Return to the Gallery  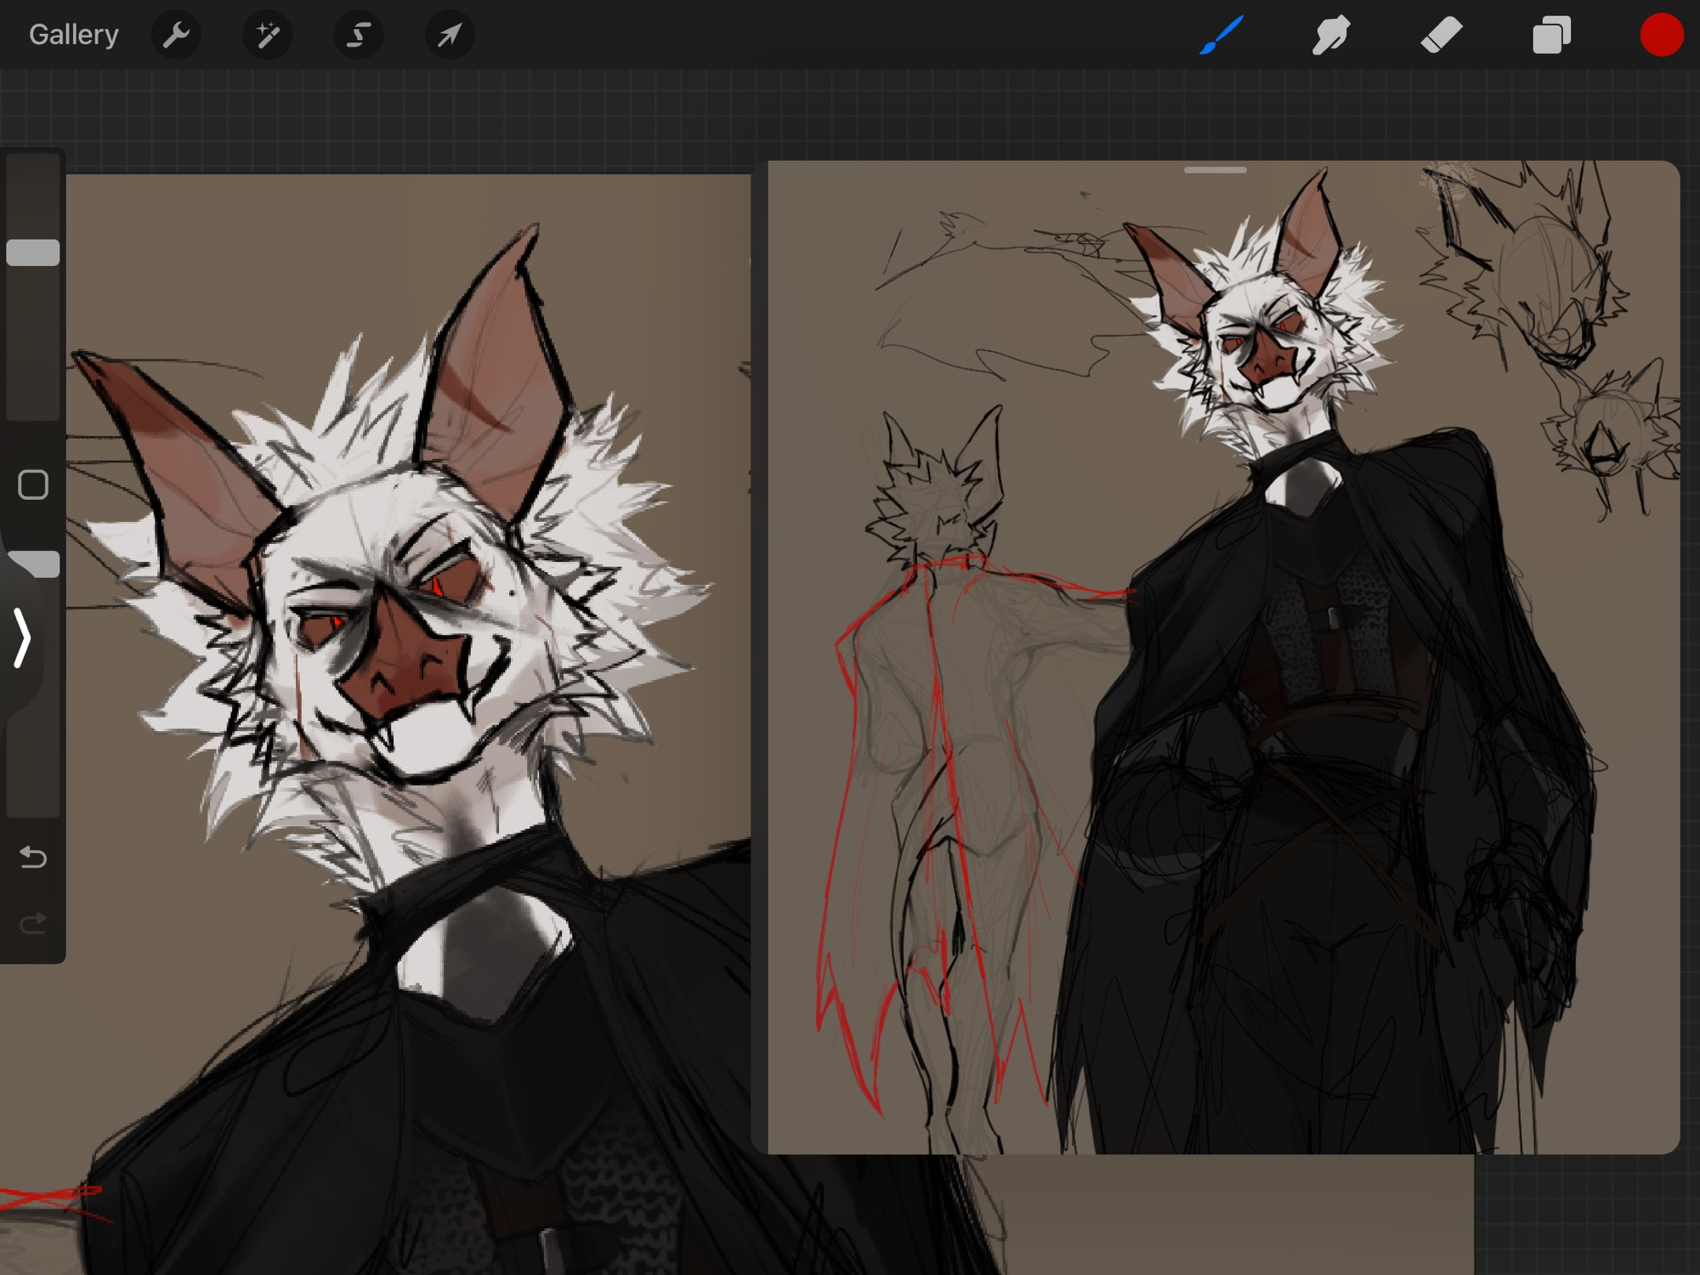tap(73, 35)
